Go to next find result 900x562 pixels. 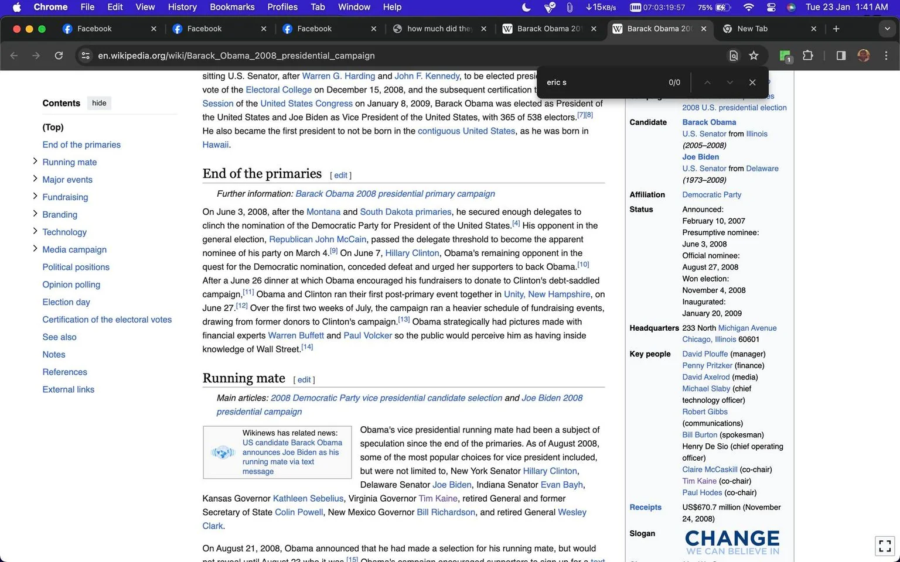coord(729,83)
